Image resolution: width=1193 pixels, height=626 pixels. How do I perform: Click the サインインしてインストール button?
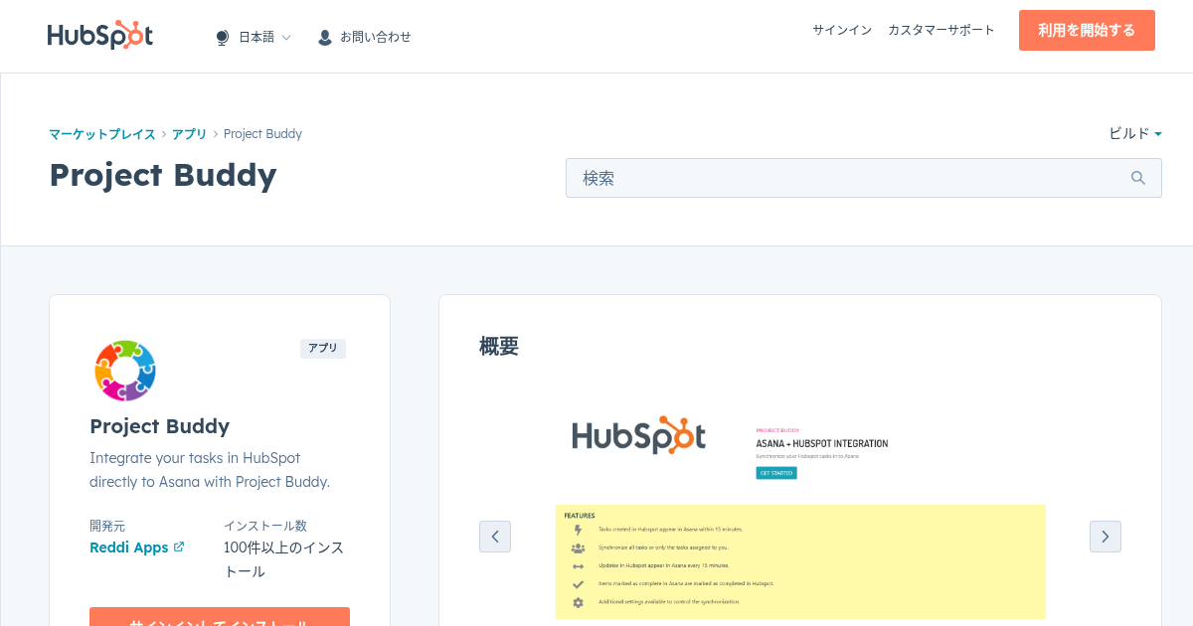coord(220,617)
